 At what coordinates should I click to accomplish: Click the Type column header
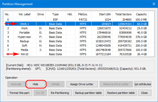(55, 14)
